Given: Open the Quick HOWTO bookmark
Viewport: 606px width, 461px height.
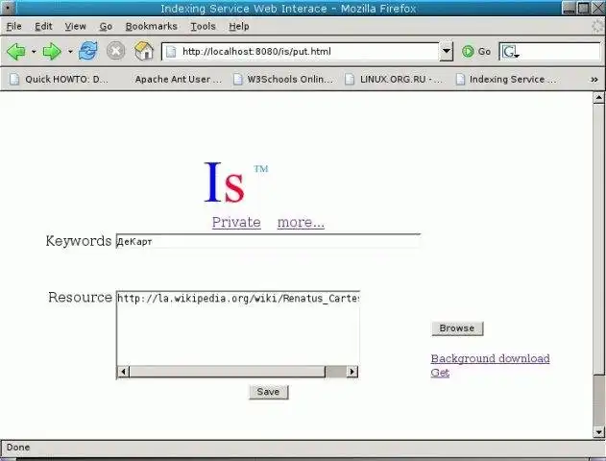Looking at the screenshot, I should tap(60, 79).
